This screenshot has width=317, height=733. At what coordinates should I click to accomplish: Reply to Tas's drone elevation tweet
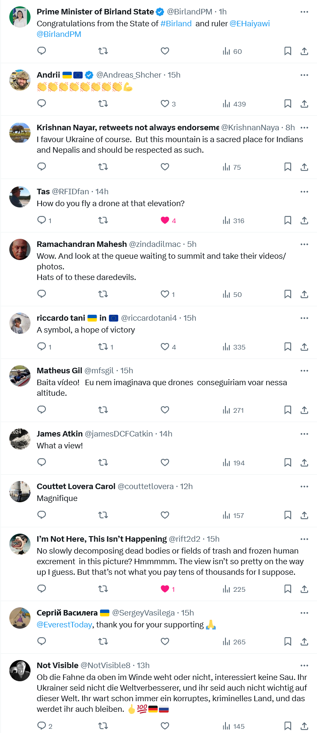[42, 220]
